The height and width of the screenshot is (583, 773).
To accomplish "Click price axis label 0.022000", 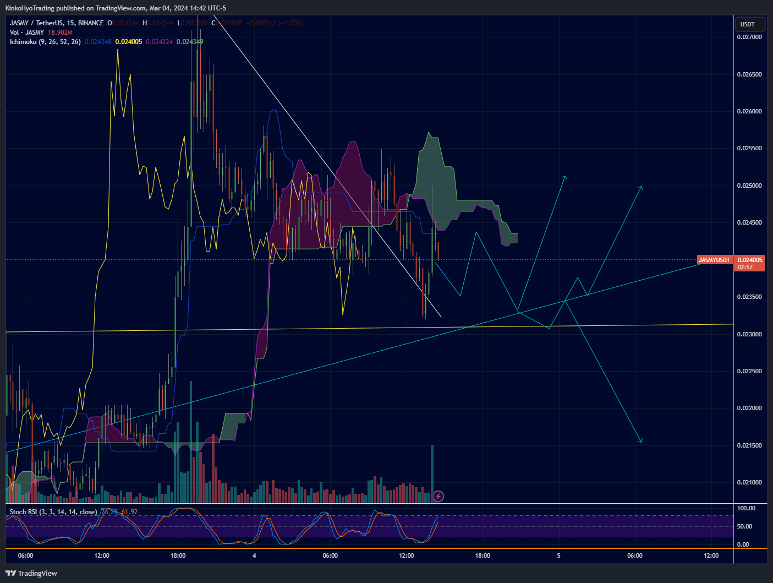I will coord(749,408).
